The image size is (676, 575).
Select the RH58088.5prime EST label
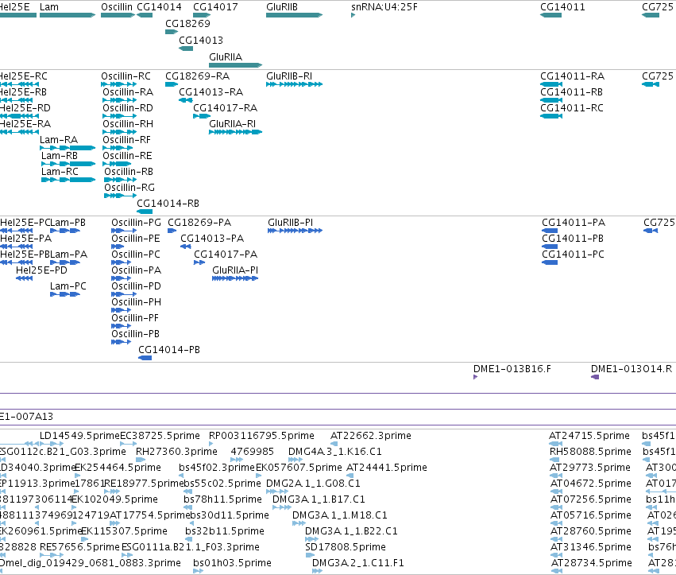[590, 452]
